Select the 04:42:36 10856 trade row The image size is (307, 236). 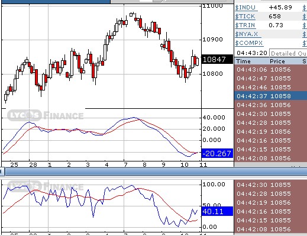coord(270,105)
